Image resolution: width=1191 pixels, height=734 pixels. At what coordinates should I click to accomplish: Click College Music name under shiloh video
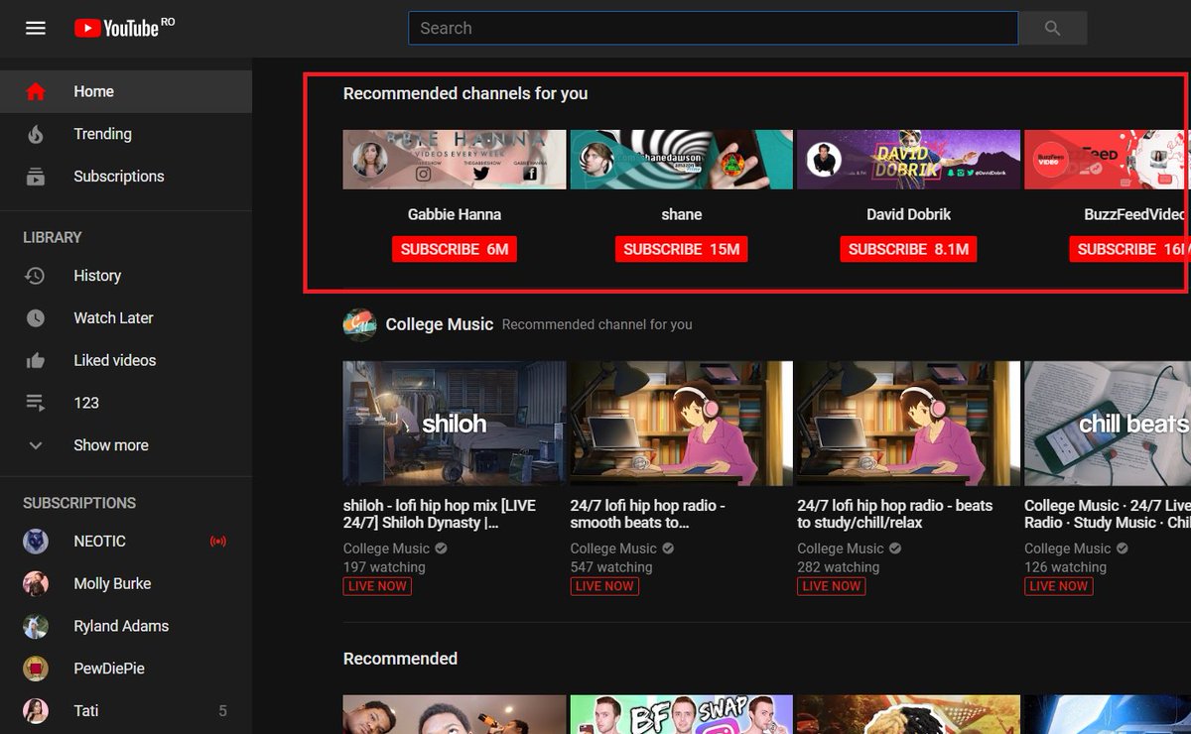tap(386, 549)
